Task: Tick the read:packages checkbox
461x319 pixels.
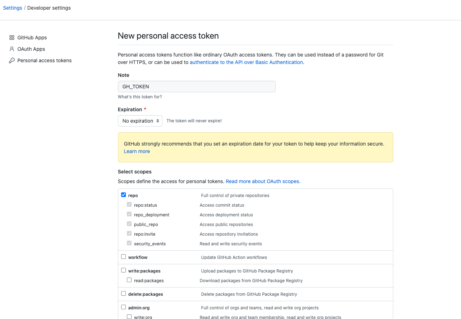Action: (x=129, y=280)
